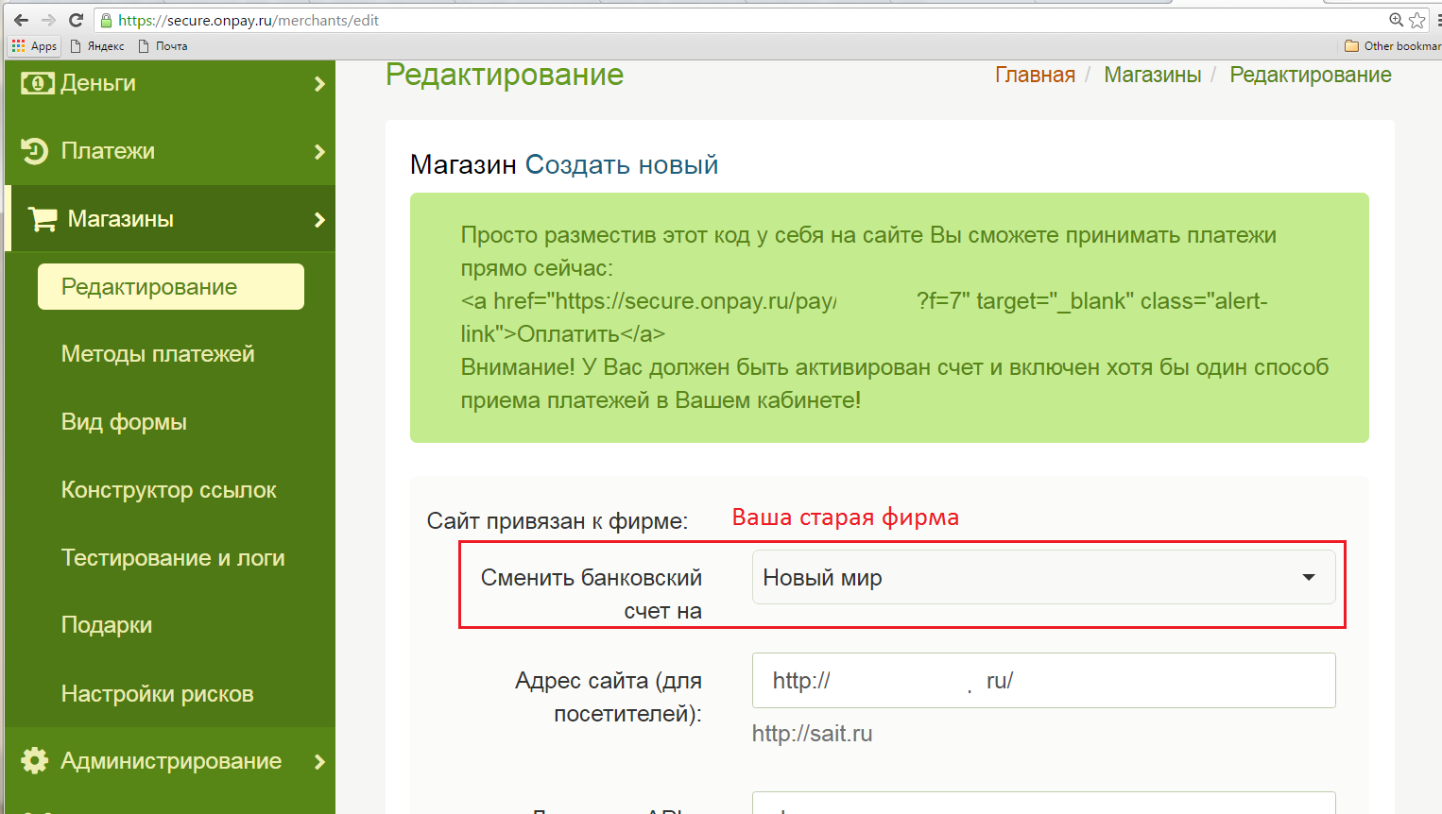Screen dimensions: 1442x814
Task: Open the Apps grid in bookmarks bar
Action: pos(34,46)
